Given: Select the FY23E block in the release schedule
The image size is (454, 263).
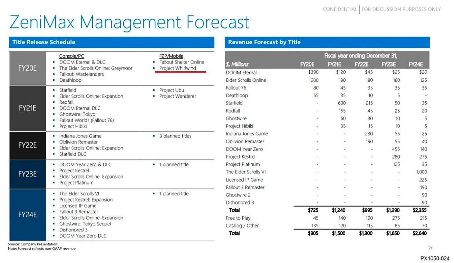Looking at the screenshot, I should pyautogui.click(x=28, y=174).
